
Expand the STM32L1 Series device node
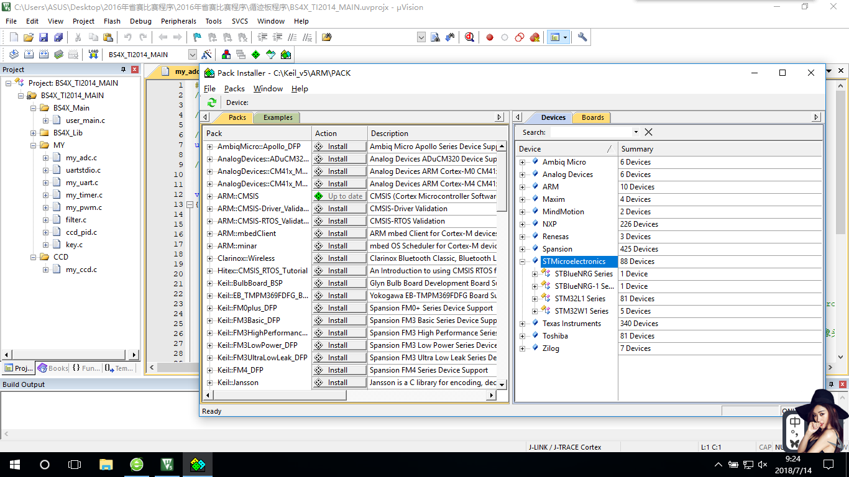coord(535,299)
